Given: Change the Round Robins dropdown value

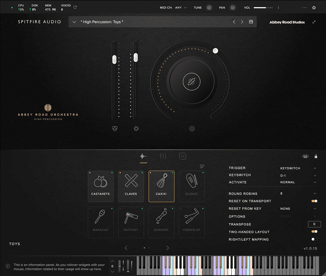Looking at the screenshot, I should tap(298, 194).
